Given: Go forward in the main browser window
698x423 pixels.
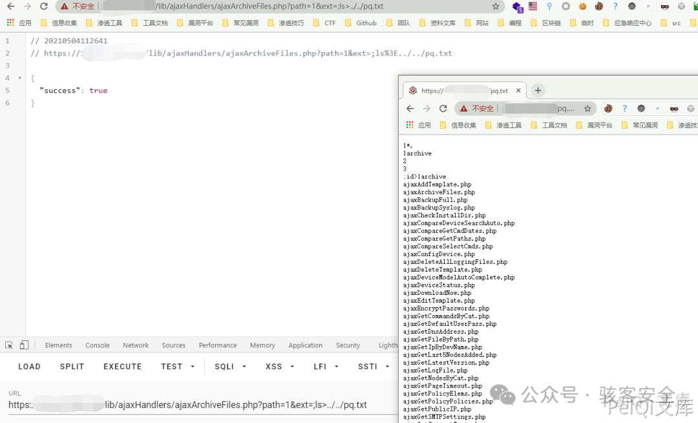Looking at the screenshot, I should click(27, 6).
